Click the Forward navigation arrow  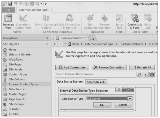tap(60, 44)
